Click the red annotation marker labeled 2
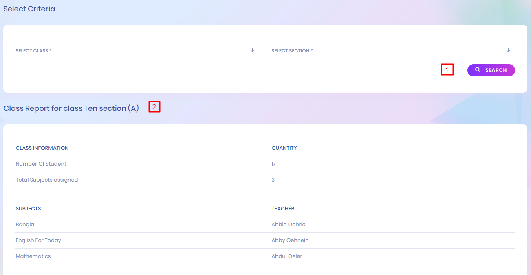Image resolution: width=531 pixels, height=275 pixels. [154, 107]
